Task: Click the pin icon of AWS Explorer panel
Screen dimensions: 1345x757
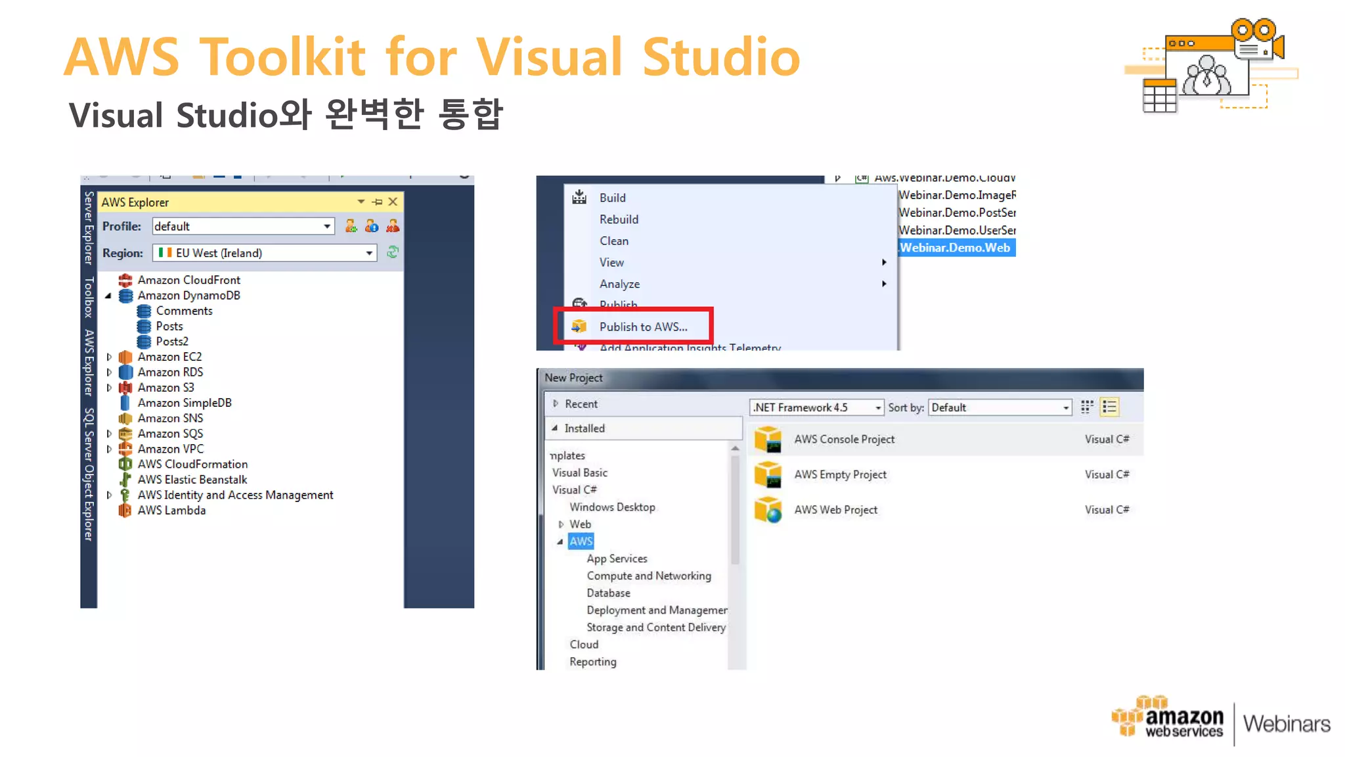Action: point(377,202)
